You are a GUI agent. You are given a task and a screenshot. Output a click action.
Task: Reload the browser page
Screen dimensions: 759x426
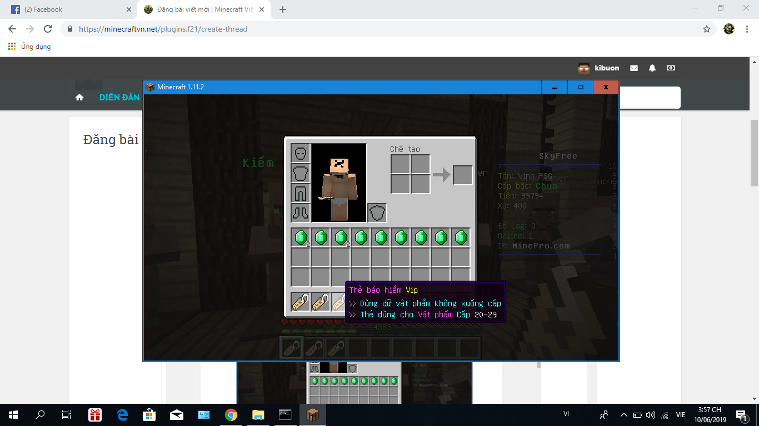click(48, 29)
